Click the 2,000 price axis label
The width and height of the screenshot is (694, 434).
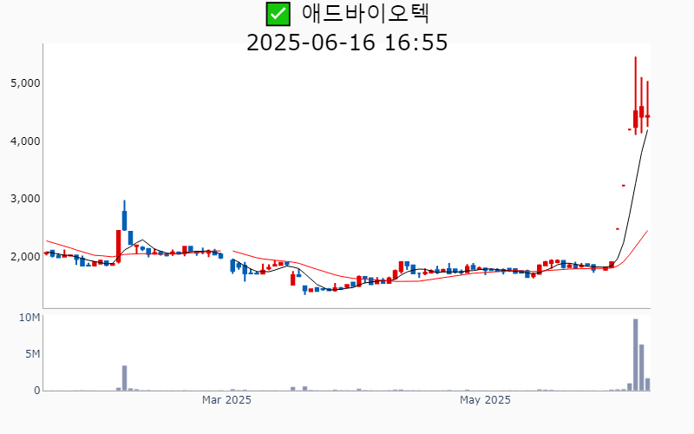coord(25,256)
